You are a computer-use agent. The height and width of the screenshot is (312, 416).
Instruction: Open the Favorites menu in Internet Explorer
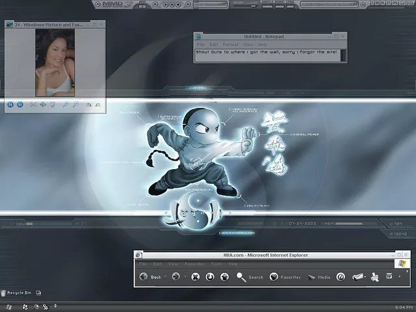[x=194, y=264]
